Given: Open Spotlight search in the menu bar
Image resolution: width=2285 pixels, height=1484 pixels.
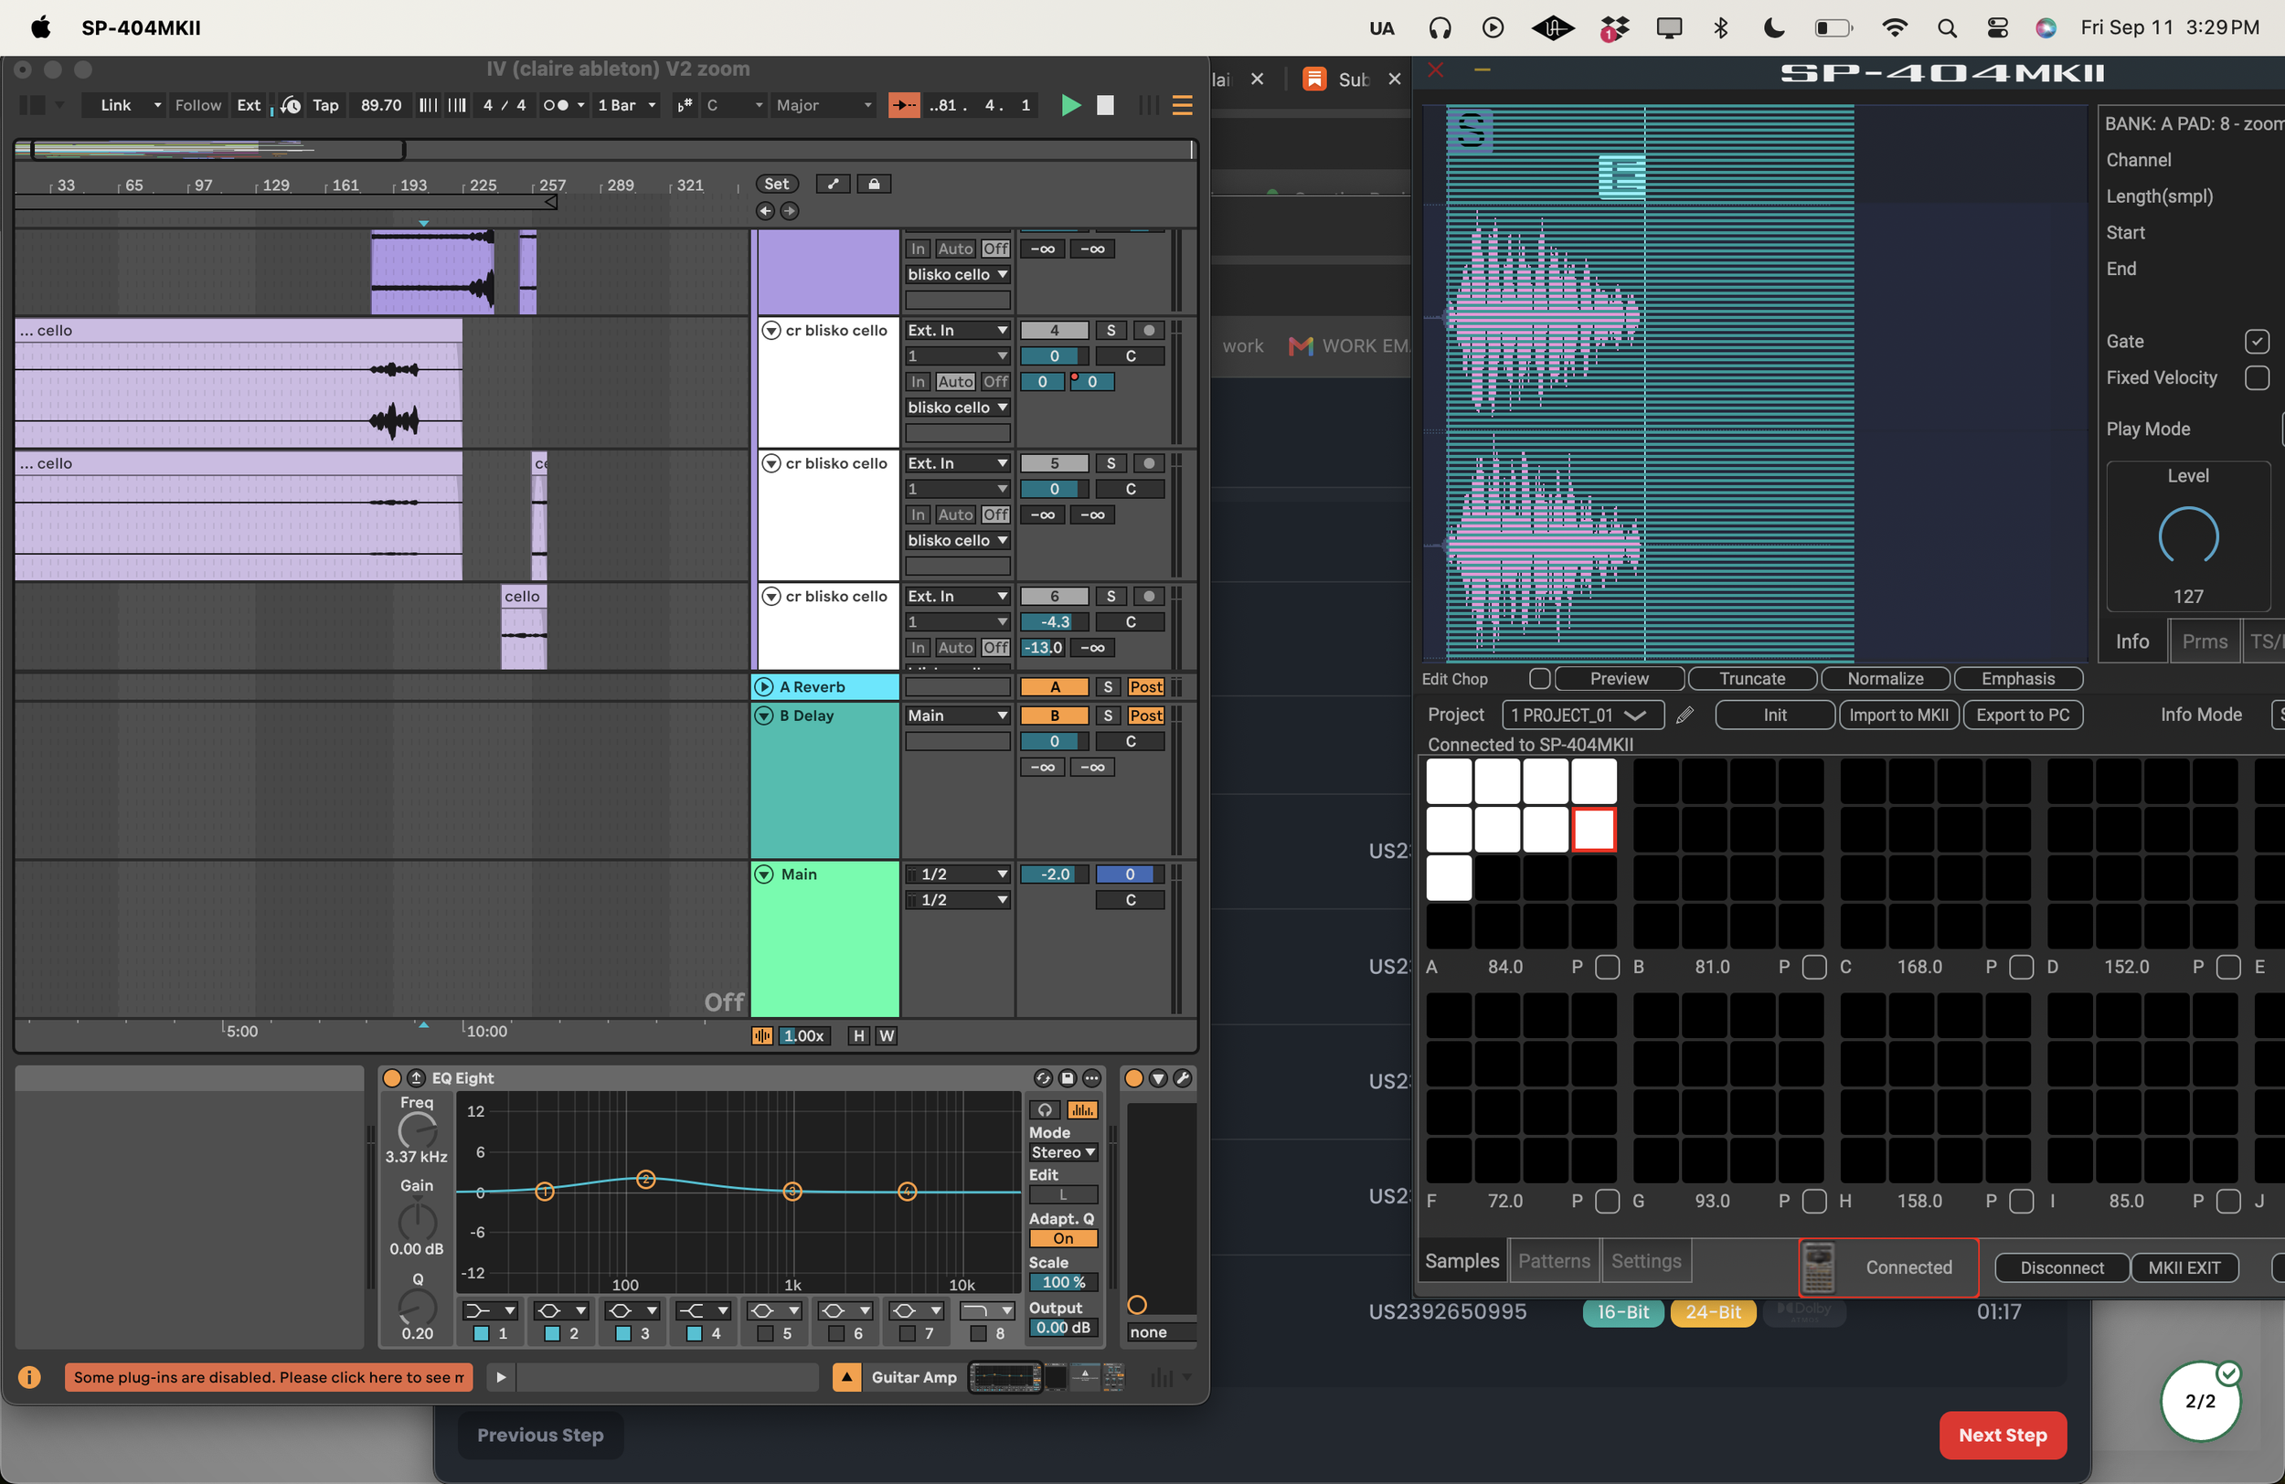Looking at the screenshot, I should pos(1946,27).
